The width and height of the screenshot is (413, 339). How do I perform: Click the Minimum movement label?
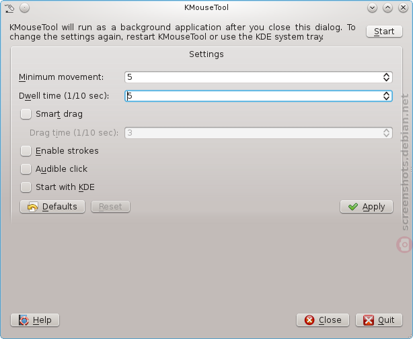point(61,77)
